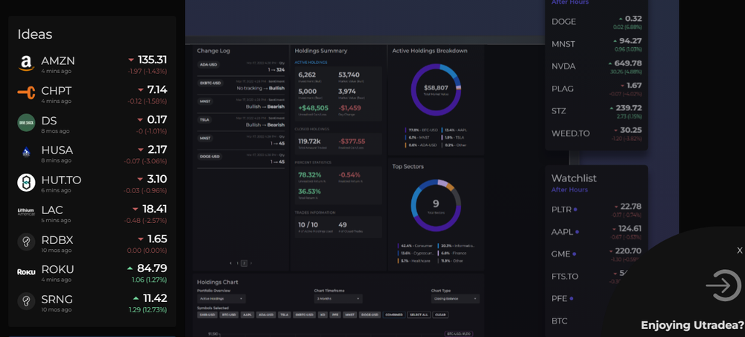Click the COMBINED button in Holdings Chart
Viewport: 745px width, 337px height.
[x=394, y=315]
